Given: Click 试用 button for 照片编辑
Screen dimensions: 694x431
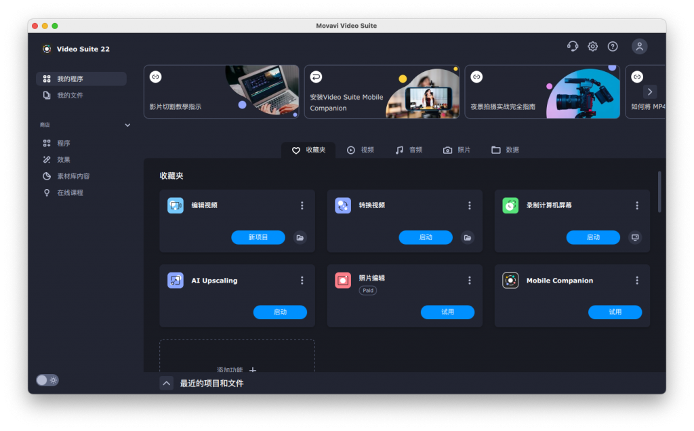Looking at the screenshot, I should (447, 312).
